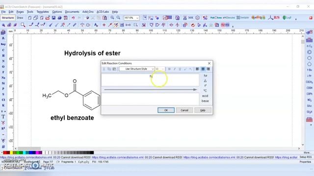The image size is (314, 176).
Task: Pick the yellow color swatch
Action: tap(11, 153)
